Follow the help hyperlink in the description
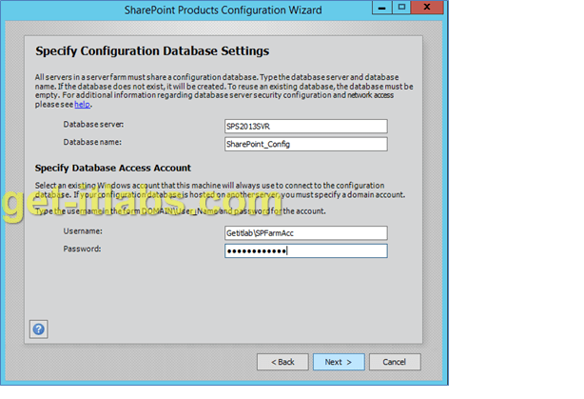Screen dimensions: 584x399 83,105
